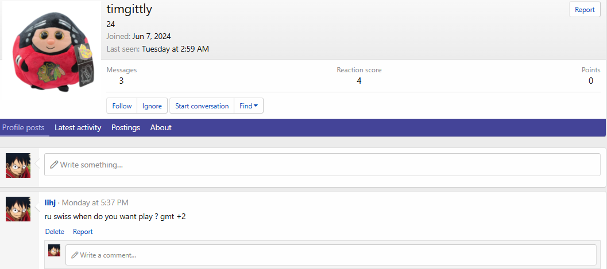The image size is (607, 269).
Task: Switch to the Latest activity tab
Action: coord(78,128)
